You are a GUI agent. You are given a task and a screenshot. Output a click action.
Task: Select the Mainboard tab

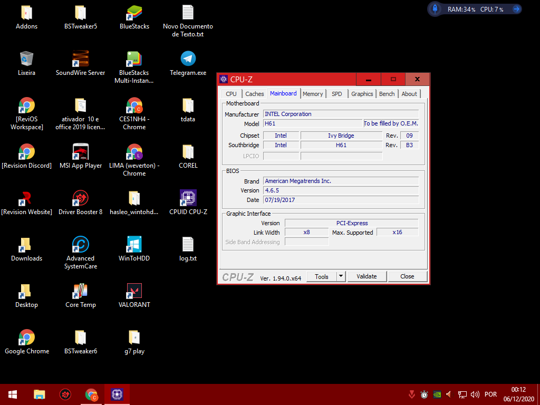point(283,93)
